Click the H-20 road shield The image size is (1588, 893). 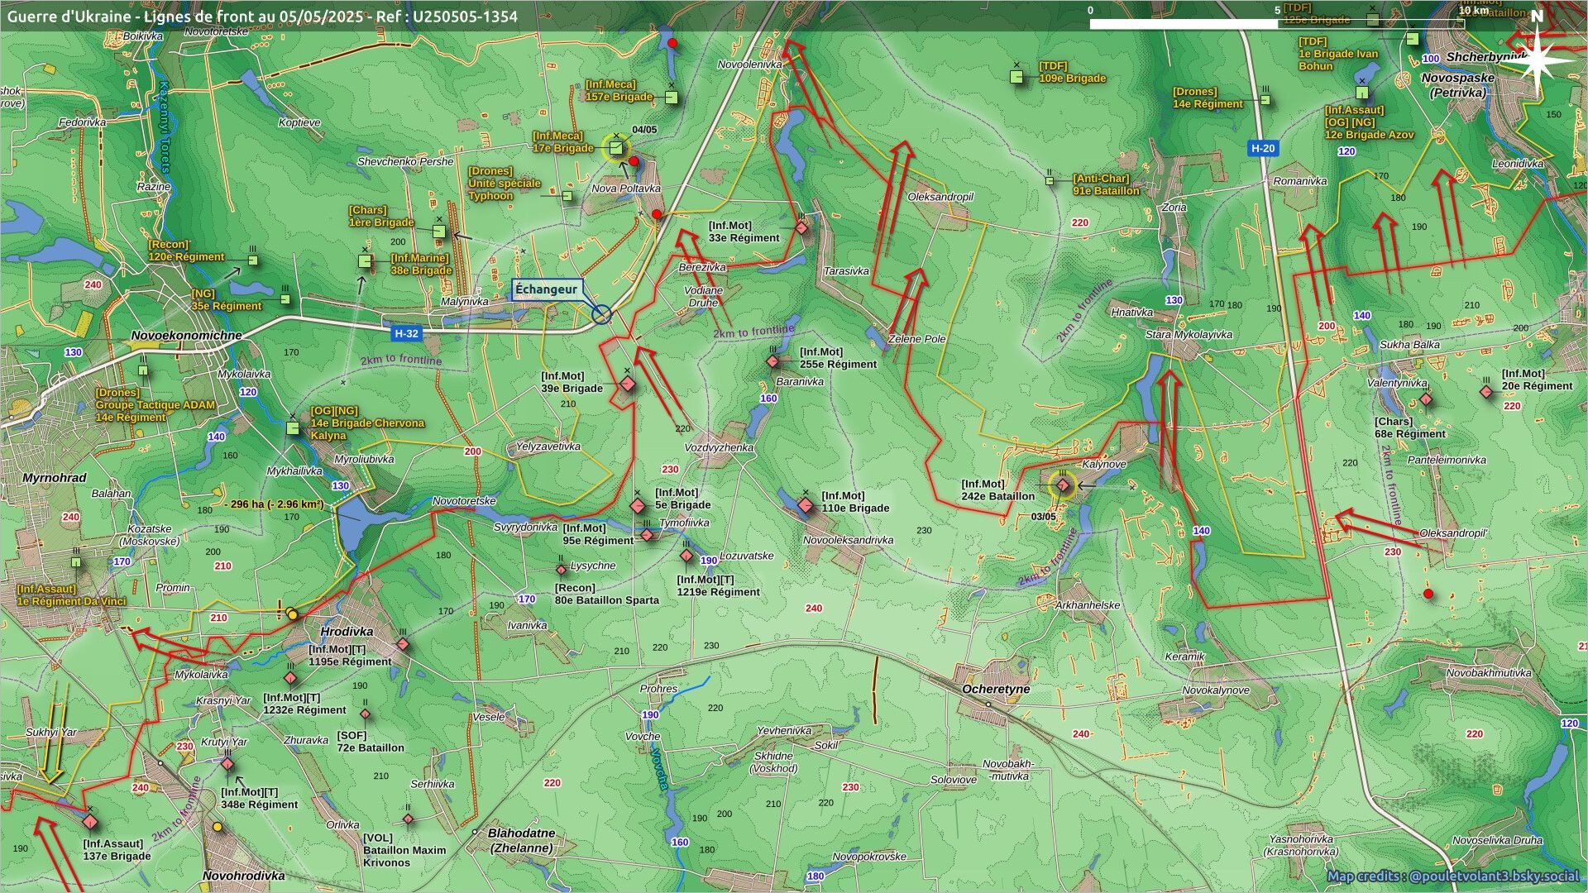pos(1263,148)
